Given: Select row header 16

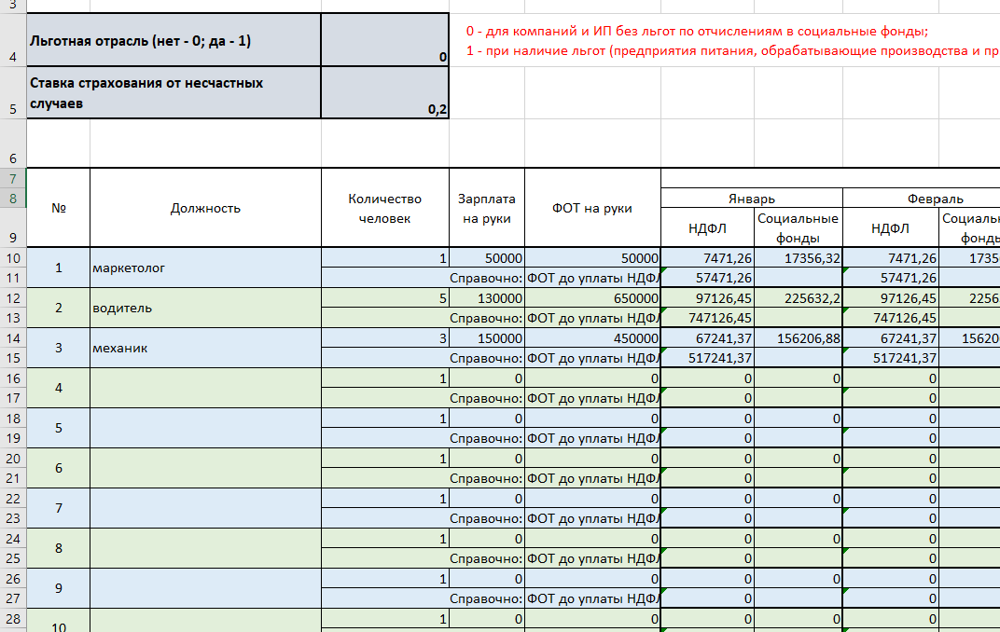Looking at the screenshot, I should pos(13,378).
